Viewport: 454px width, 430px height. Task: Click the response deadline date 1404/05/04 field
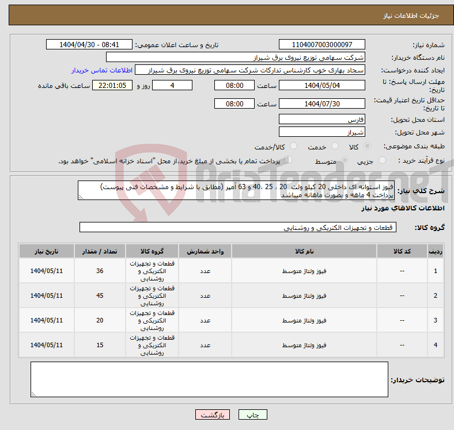point(321,85)
